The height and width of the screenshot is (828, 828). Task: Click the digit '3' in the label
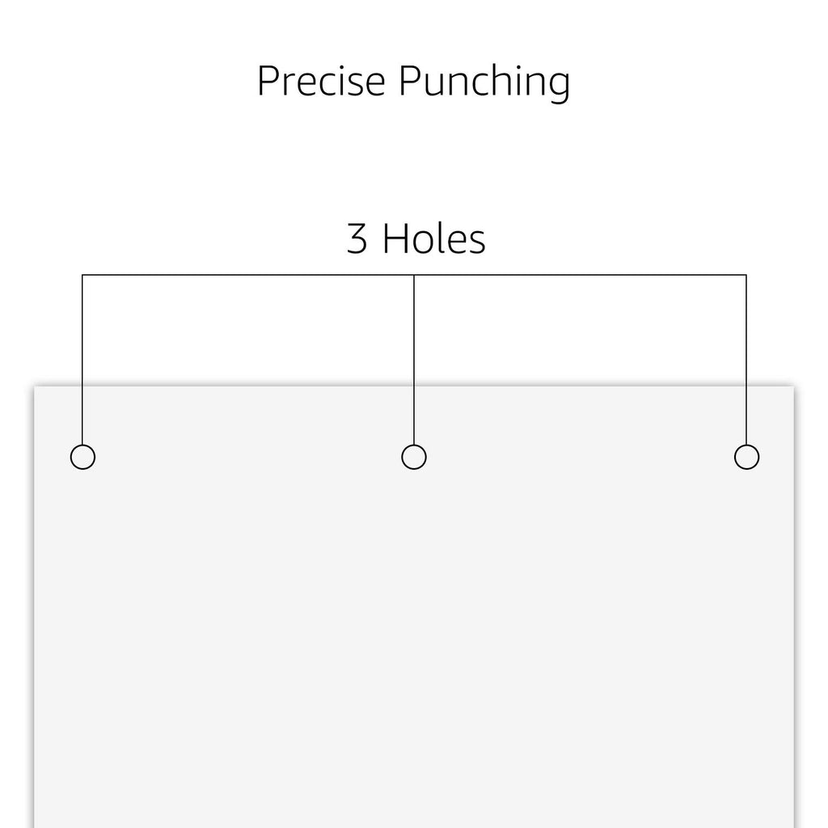tap(357, 239)
